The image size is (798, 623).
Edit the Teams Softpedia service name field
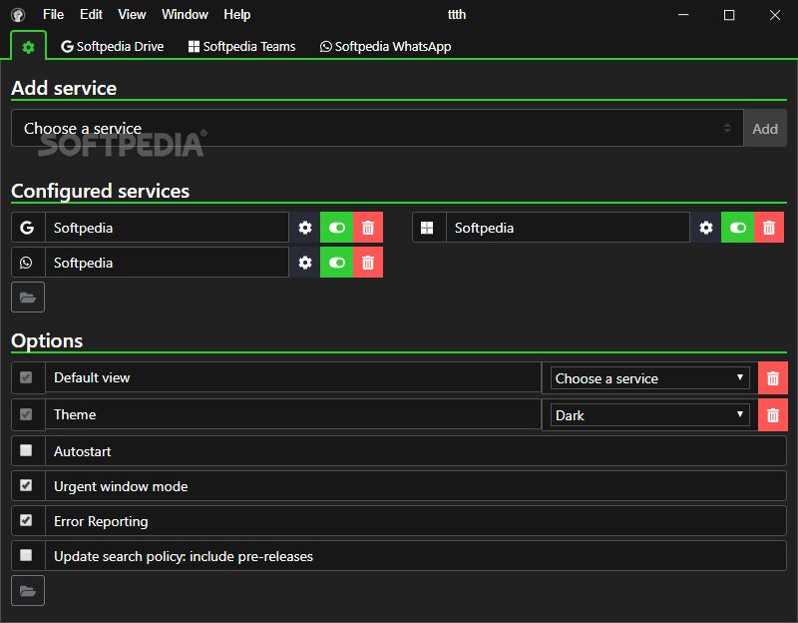pyautogui.click(x=568, y=228)
